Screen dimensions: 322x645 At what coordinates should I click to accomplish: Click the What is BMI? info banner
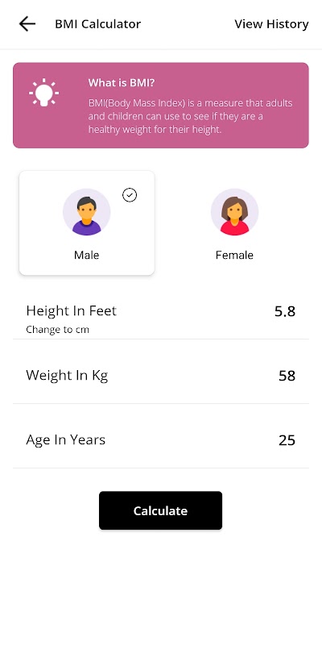[x=160, y=106]
